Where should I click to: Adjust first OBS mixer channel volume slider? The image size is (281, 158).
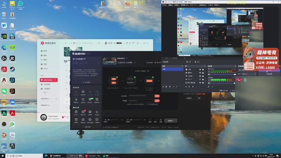point(223,74)
